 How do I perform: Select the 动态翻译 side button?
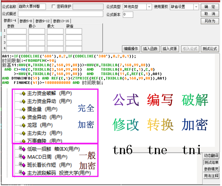(x=211, y=156)
